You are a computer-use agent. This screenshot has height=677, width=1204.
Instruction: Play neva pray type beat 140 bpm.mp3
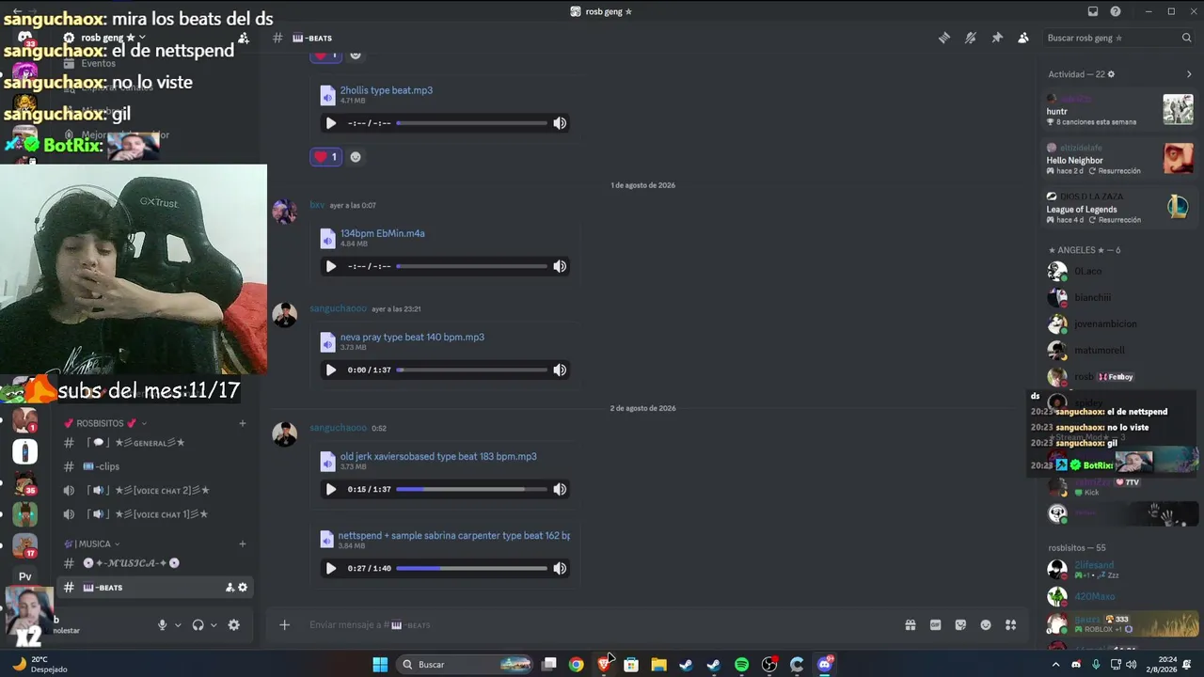(x=331, y=370)
